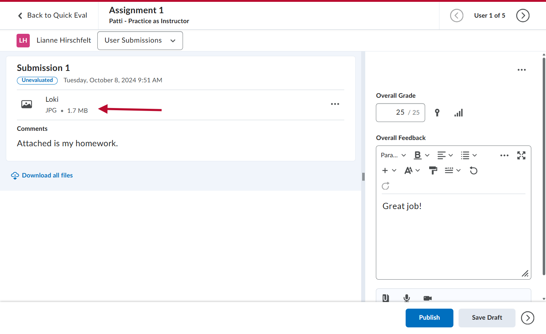
Task: Open bullet list dropdown
Action: pos(469,155)
